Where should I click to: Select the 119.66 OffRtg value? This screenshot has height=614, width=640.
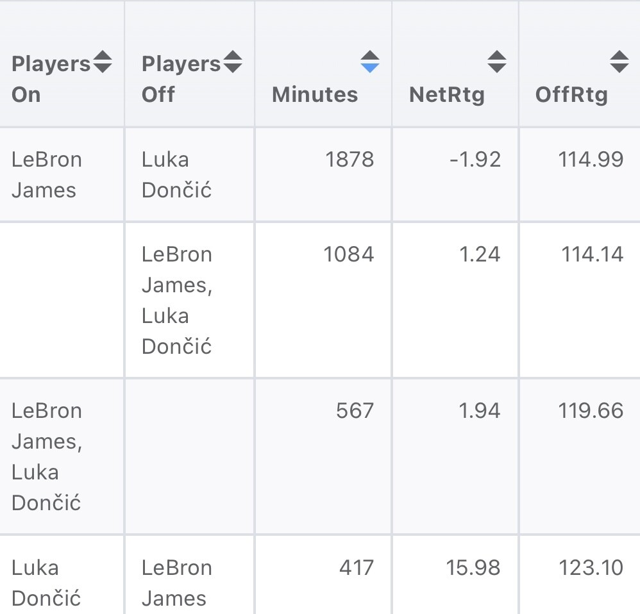pyautogui.click(x=591, y=411)
